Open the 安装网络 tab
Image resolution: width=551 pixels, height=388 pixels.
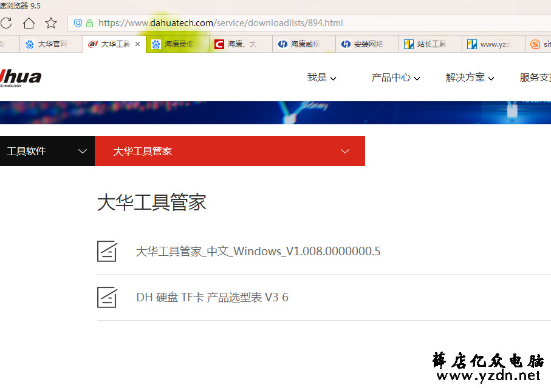pos(367,44)
